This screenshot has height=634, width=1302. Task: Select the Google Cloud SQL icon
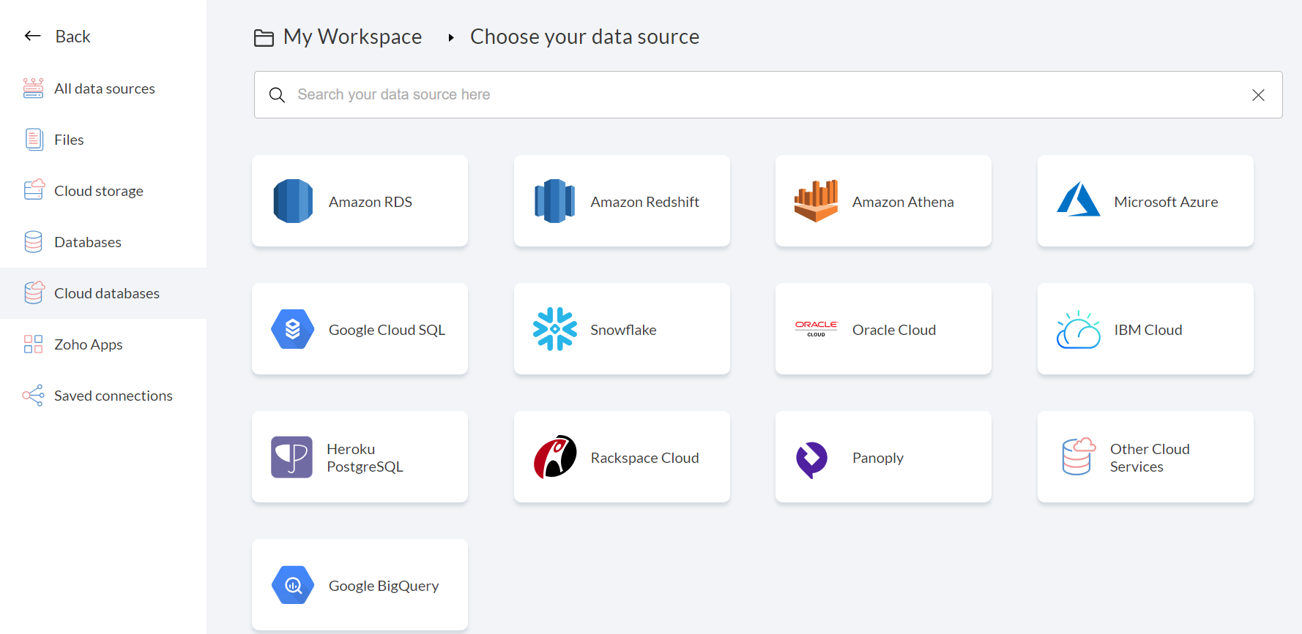point(293,329)
